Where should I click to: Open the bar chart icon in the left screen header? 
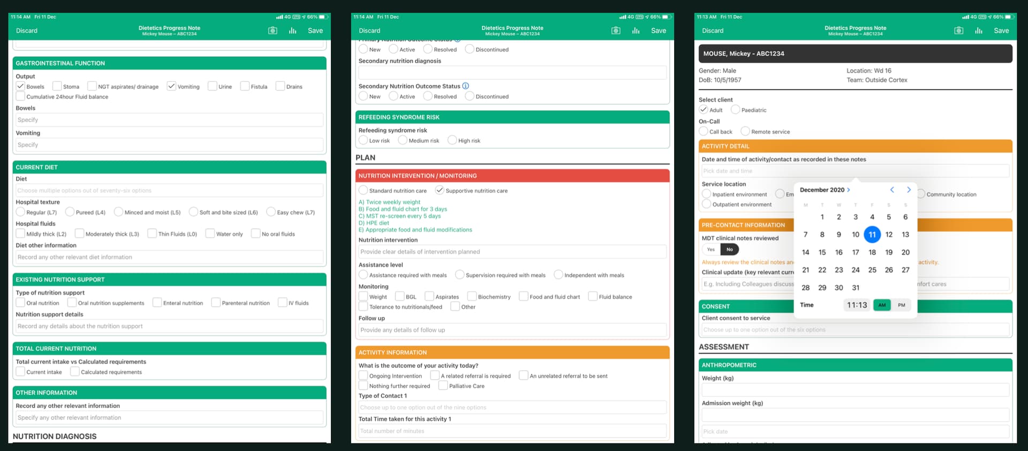(x=292, y=31)
